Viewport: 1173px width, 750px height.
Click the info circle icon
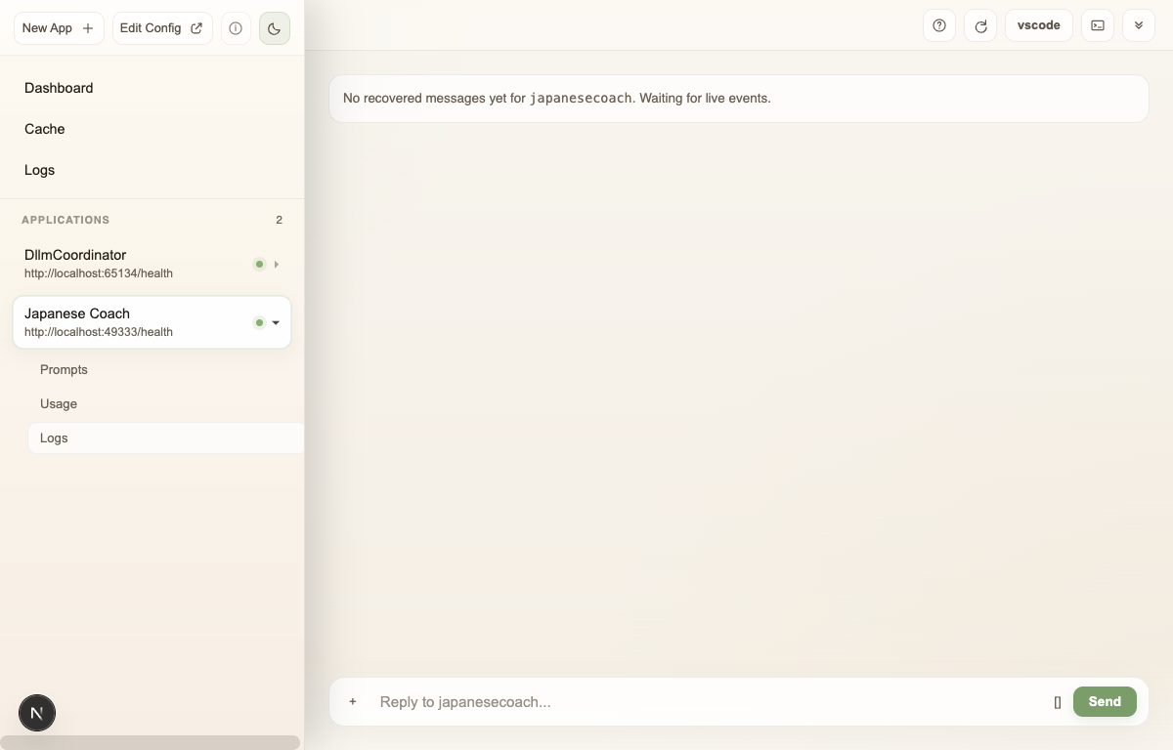[x=236, y=28]
